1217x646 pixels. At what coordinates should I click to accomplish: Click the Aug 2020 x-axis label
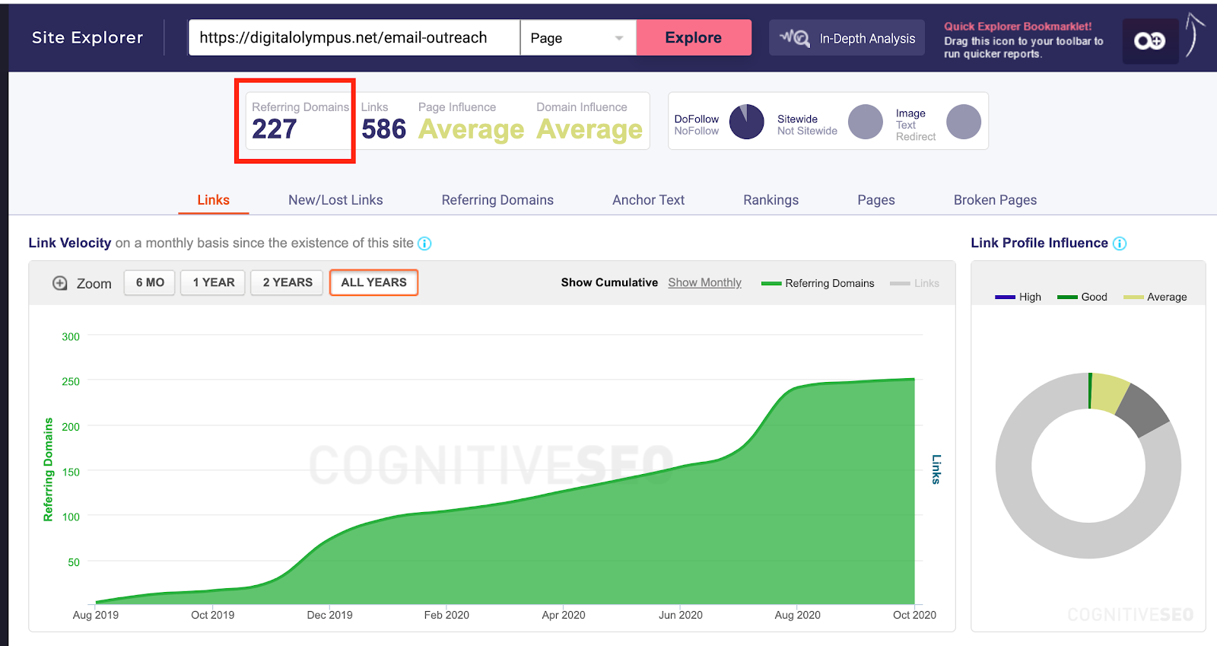click(x=797, y=615)
